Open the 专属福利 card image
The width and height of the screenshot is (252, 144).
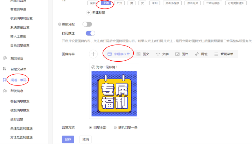(x=114, y=94)
